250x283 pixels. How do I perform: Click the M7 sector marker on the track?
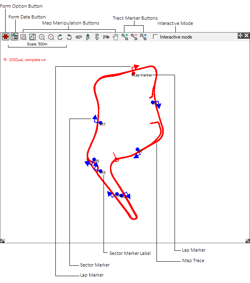(x=100, y=123)
